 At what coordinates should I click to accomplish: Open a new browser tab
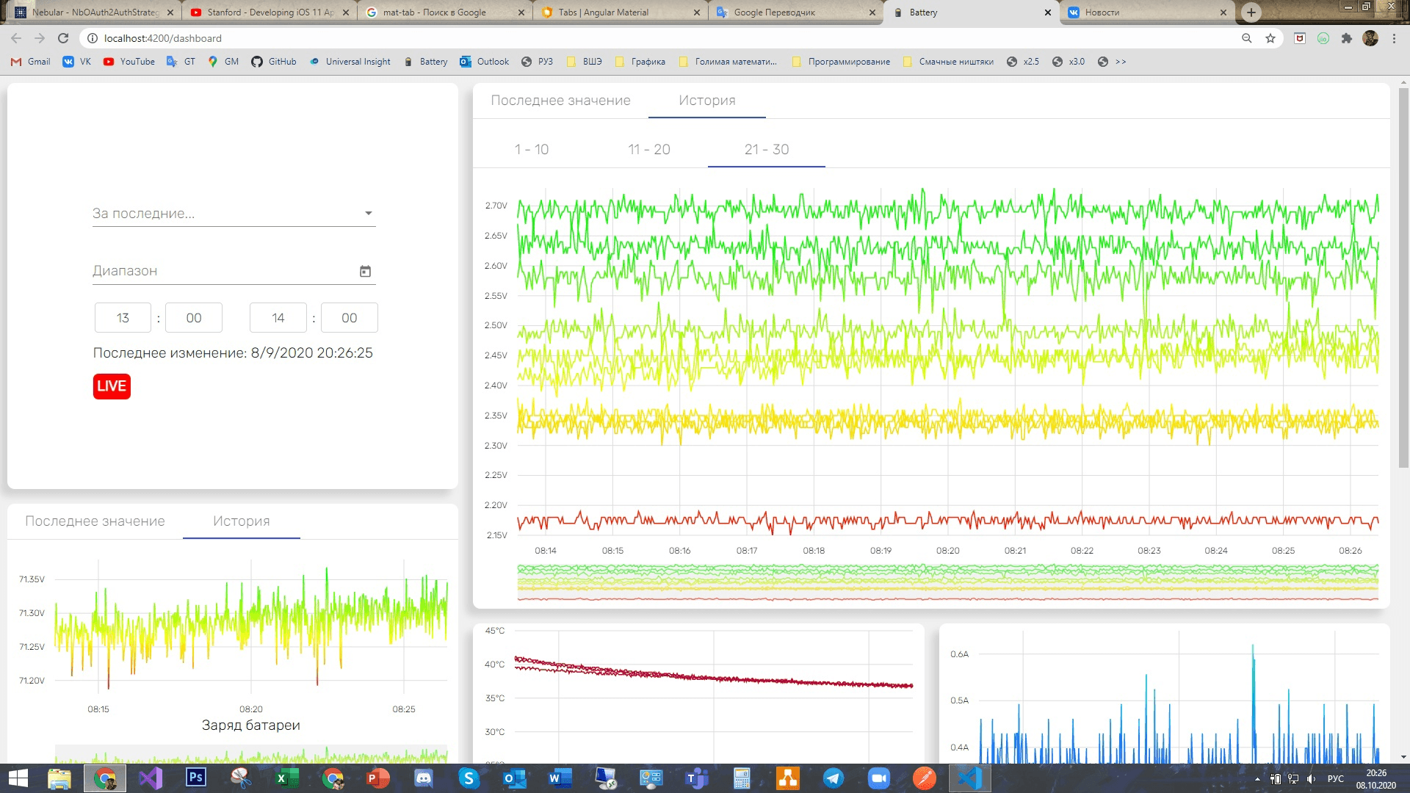tap(1251, 12)
